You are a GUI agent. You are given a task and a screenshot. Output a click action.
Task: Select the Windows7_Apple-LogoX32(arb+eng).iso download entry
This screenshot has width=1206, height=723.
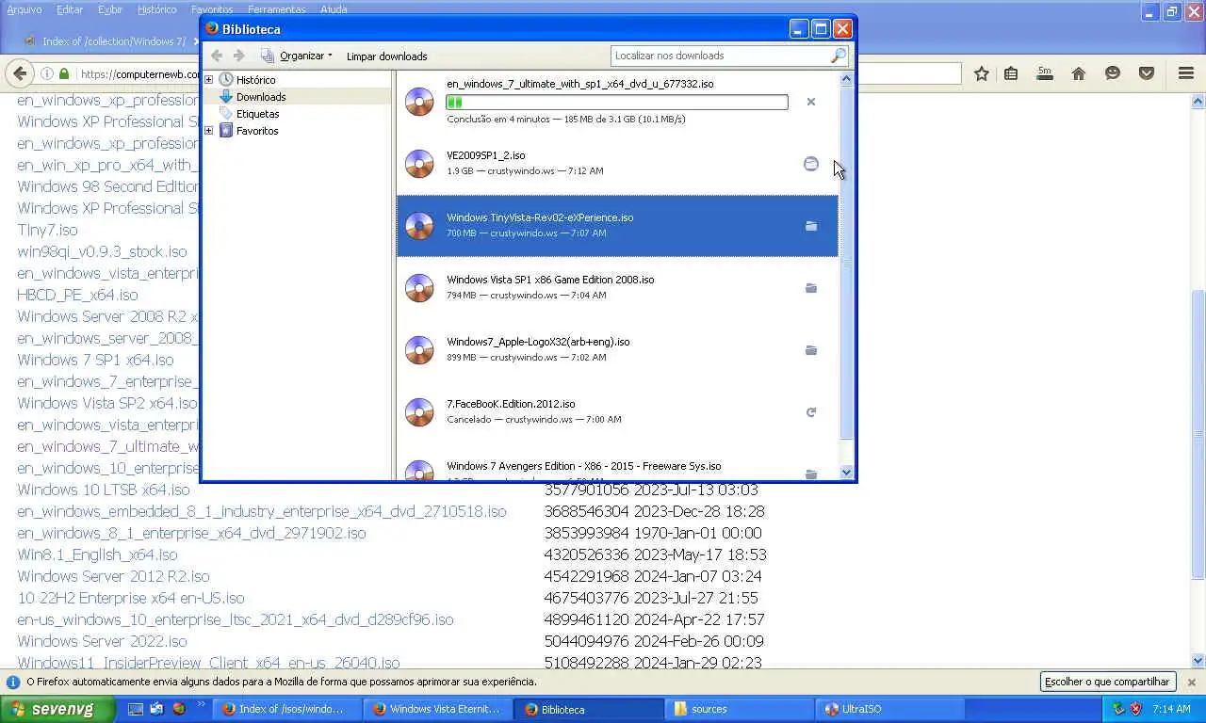[617, 350]
